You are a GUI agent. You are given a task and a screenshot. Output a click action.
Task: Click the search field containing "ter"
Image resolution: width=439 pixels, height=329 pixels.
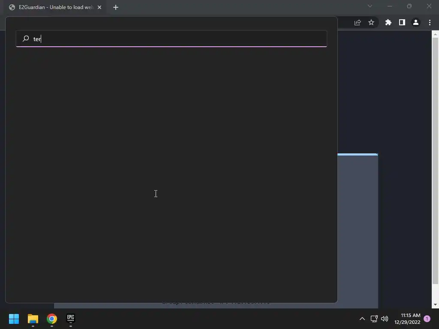click(171, 39)
